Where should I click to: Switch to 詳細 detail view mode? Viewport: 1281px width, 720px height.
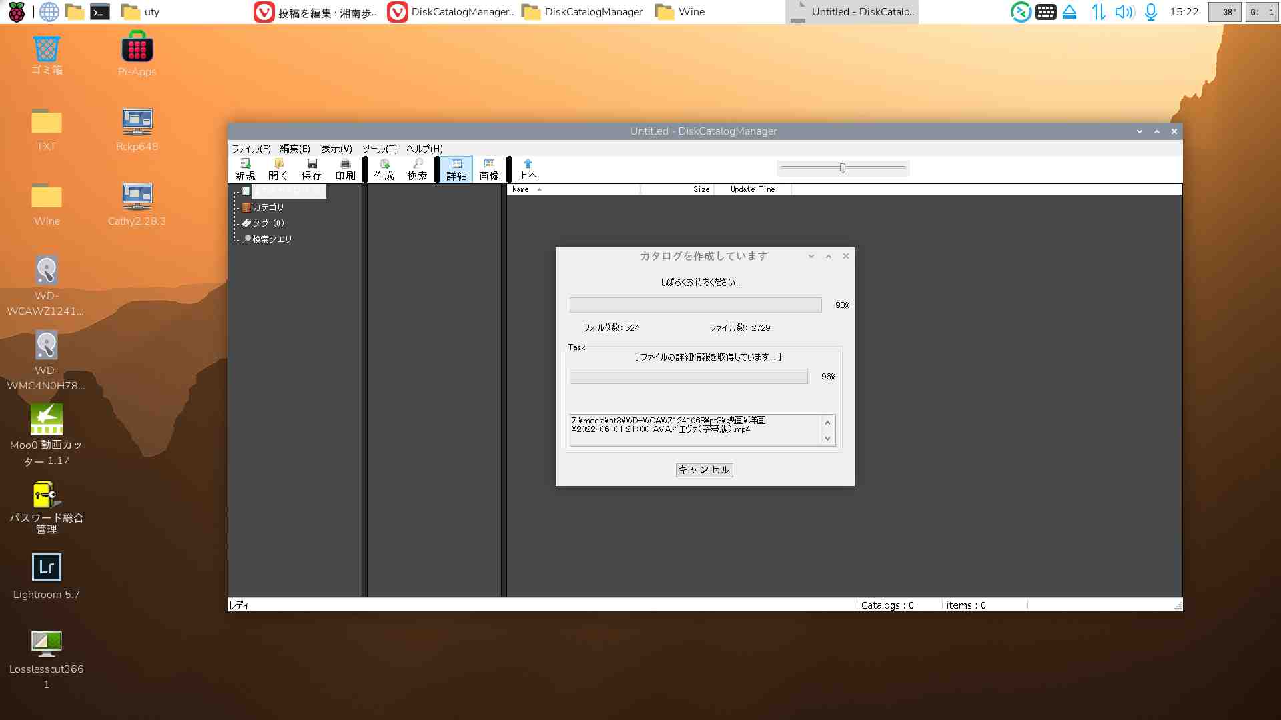coord(456,169)
